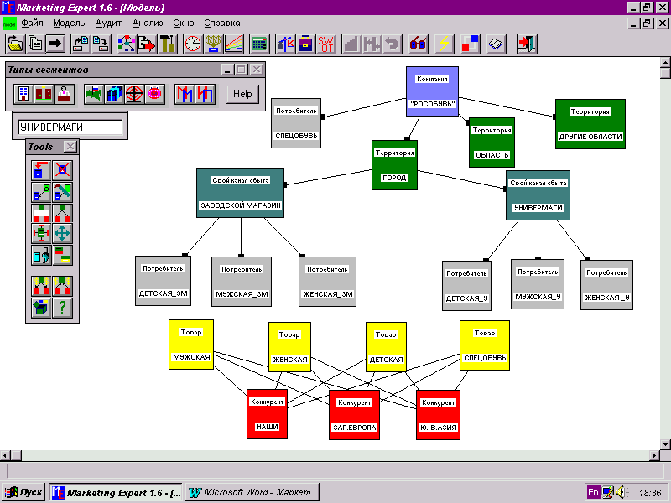This screenshot has height=503, width=671.
Task: Click the En language indicator in tray
Action: coord(593,492)
